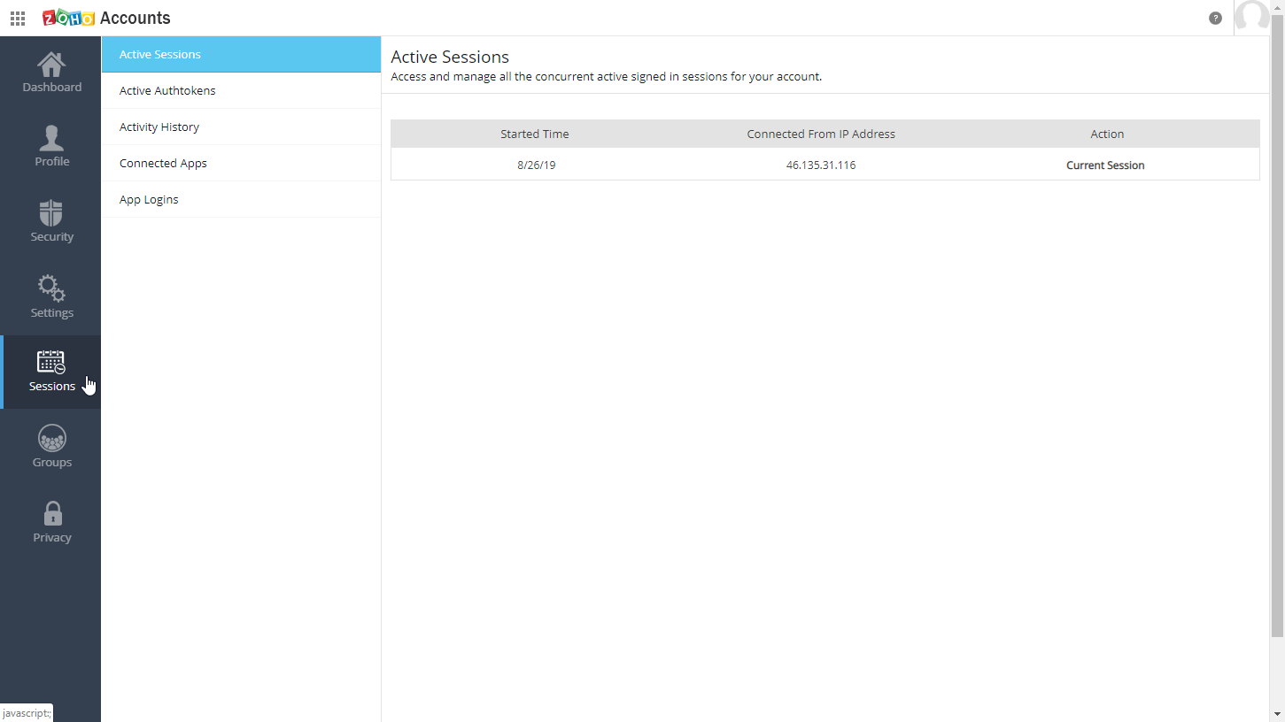View Connected Apps list
Image resolution: width=1285 pixels, height=722 pixels.
pos(163,163)
